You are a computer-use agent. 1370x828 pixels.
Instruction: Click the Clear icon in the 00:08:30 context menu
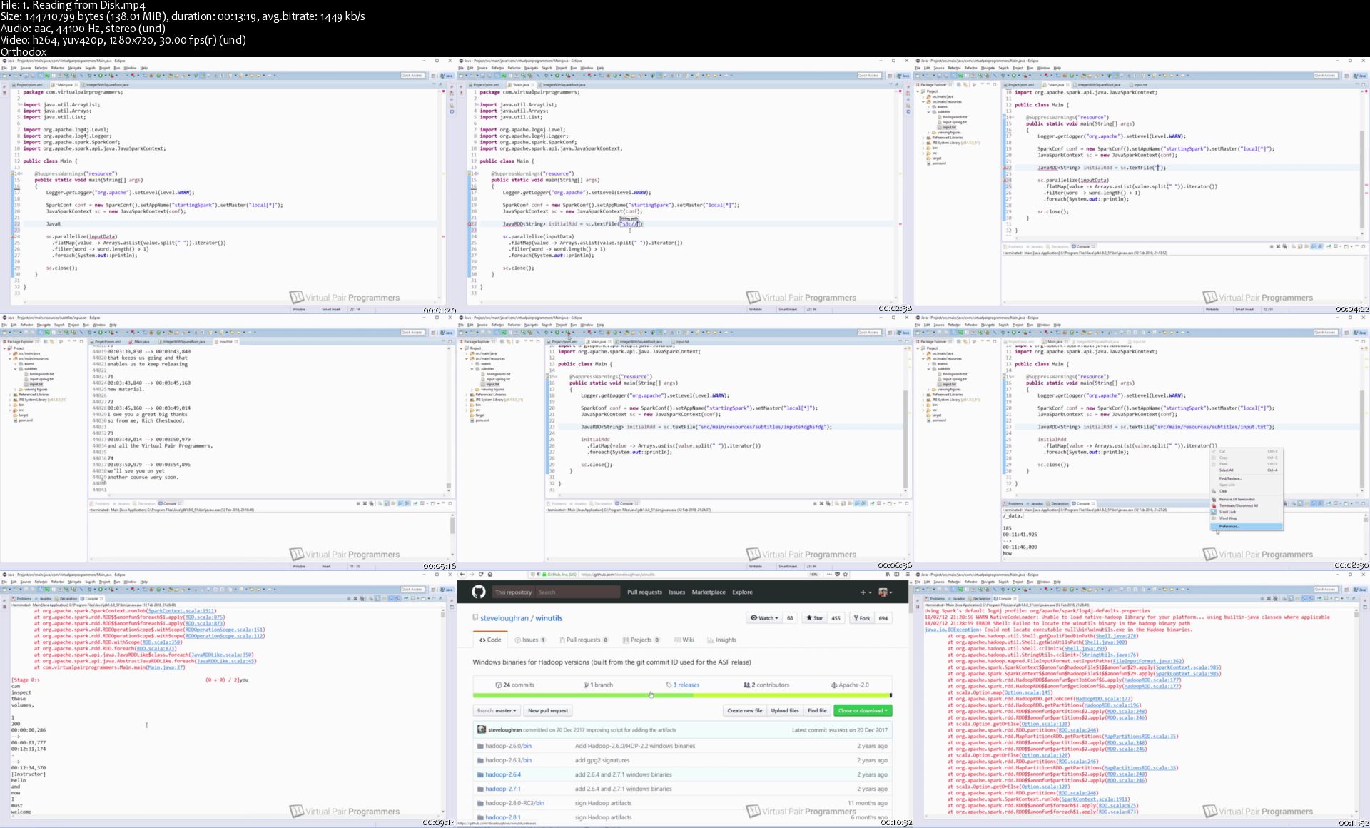click(x=1214, y=491)
